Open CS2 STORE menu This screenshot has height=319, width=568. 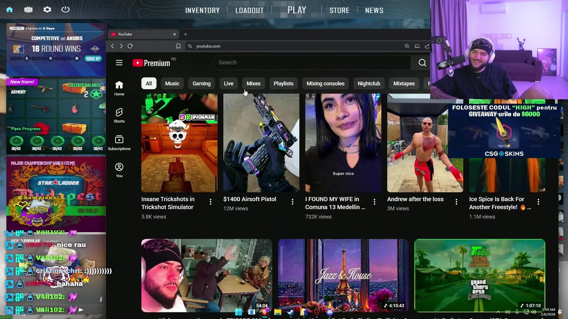pyautogui.click(x=339, y=10)
